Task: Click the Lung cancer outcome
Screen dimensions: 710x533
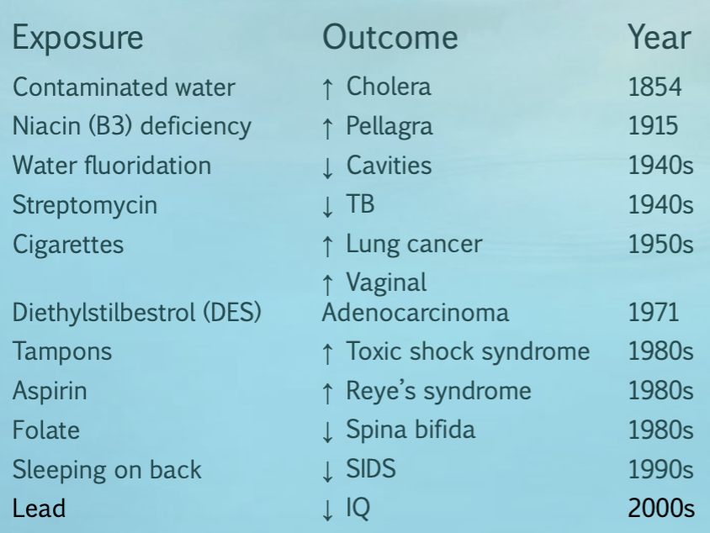Action: (x=414, y=245)
